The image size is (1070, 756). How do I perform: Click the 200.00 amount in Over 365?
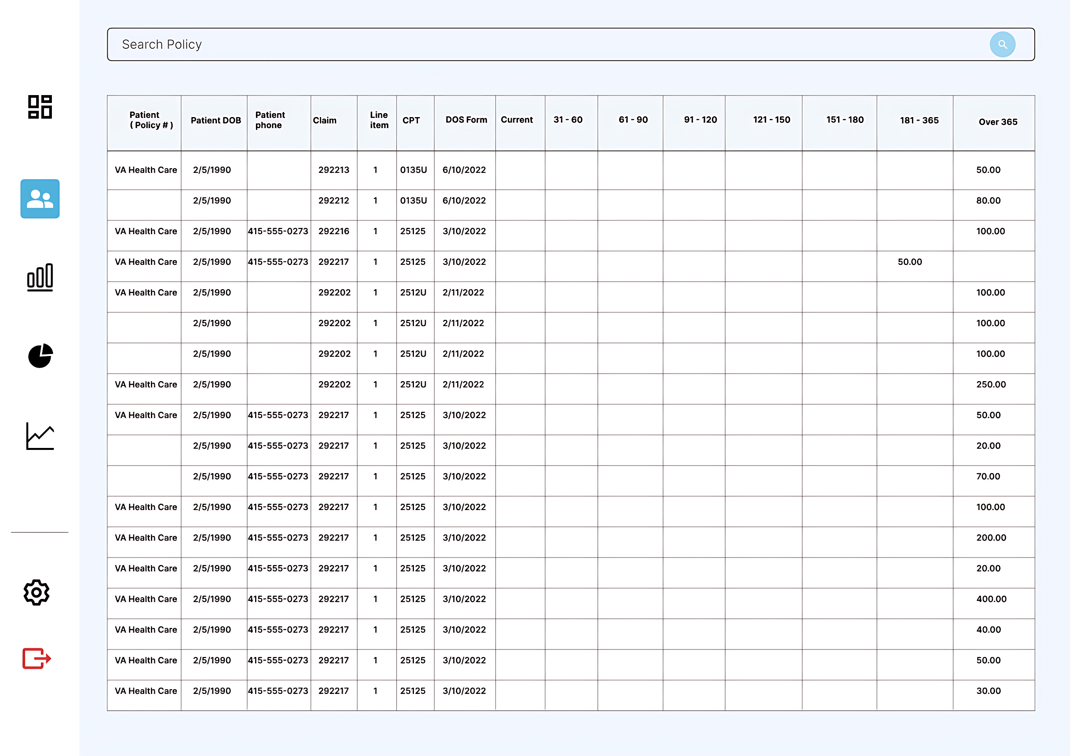click(x=991, y=538)
